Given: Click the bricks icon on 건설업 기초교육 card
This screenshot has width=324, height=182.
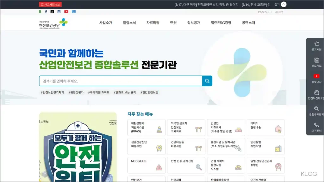Looking at the screenshot, I should (239, 130).
